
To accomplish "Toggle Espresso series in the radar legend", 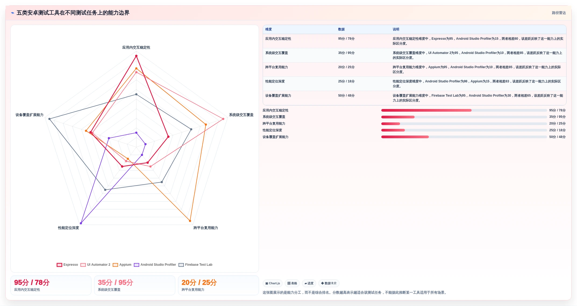I will (x=67, y=265).
